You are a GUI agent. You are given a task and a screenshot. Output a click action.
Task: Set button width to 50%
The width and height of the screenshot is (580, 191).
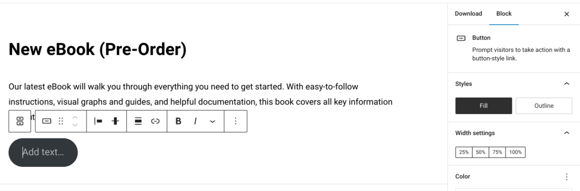click(x=480, y=152)
